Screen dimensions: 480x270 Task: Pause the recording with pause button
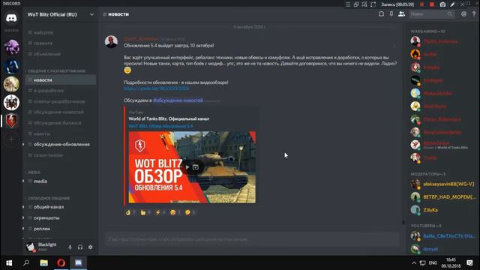tap(421, 4)
